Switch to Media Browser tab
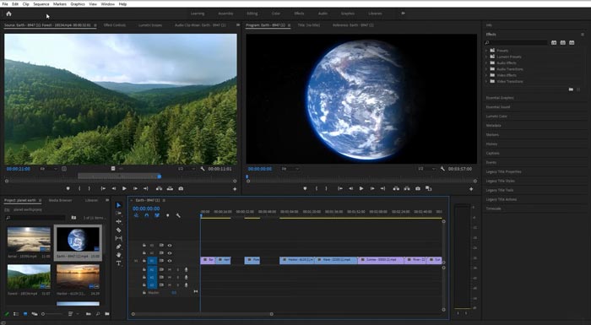Viewport: 591px width, 325px height. [60, 200]
